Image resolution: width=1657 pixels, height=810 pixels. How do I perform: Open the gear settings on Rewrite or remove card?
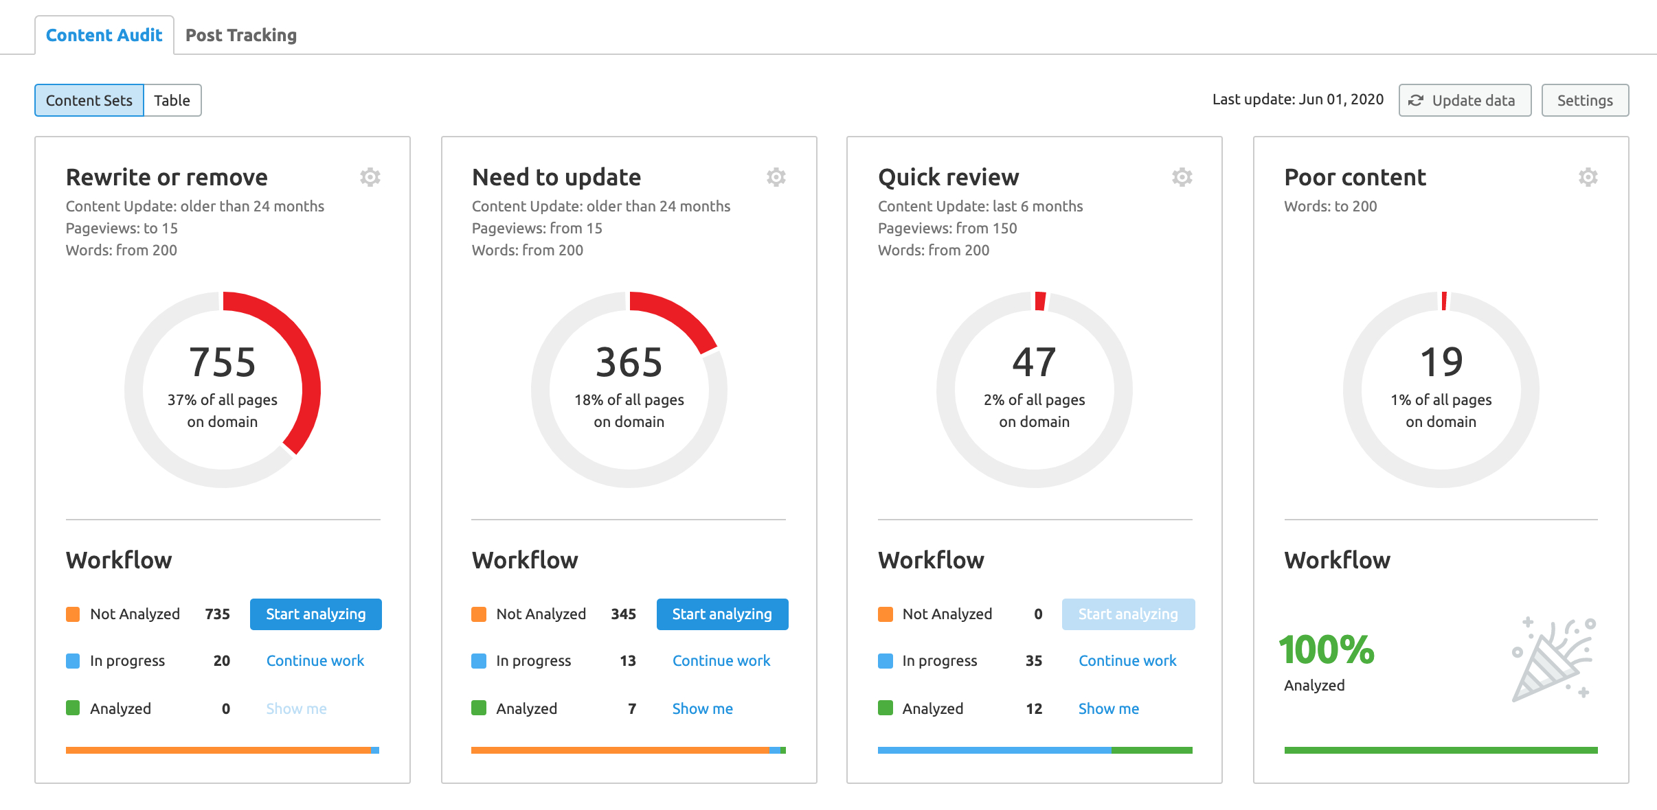pos(370,177)
